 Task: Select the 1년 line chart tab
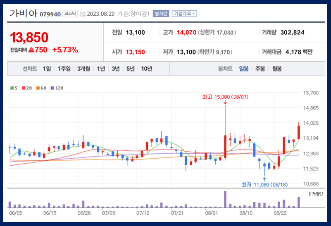(x=101, y=69)
